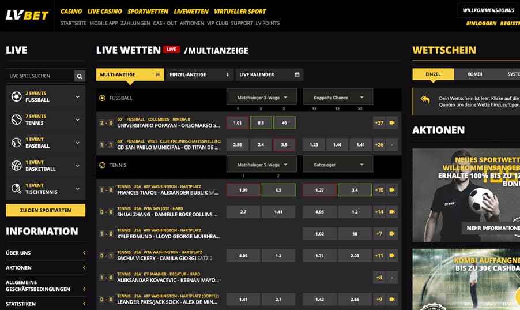Screen dimensions: 520x310
Task: Open the VIP Club link
Action: click(x=217, y=23)
